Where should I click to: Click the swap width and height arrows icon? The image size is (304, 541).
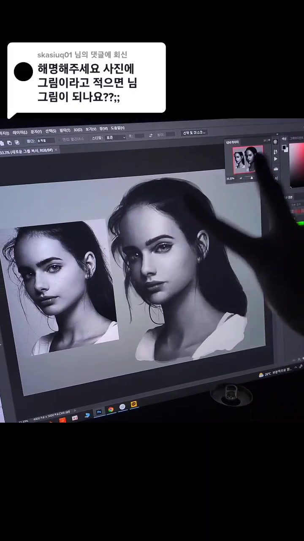click(x=151, y=135)
